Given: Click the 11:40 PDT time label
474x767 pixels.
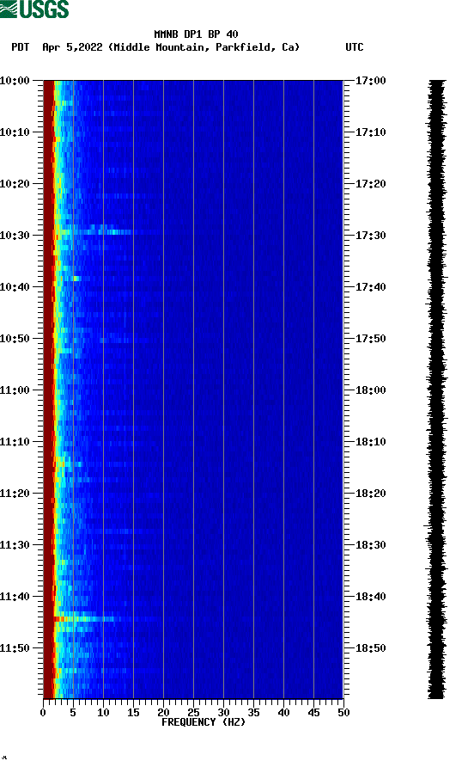Looking at the screenshot, I should point(15,596).
